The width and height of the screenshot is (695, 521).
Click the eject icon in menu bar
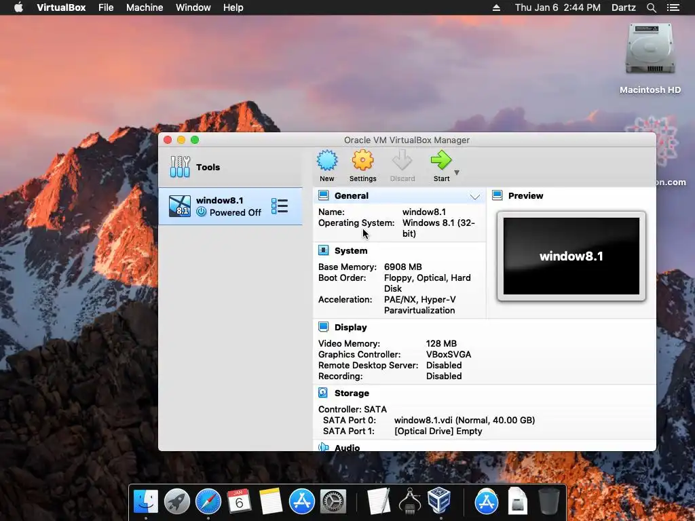click(496, 7)
